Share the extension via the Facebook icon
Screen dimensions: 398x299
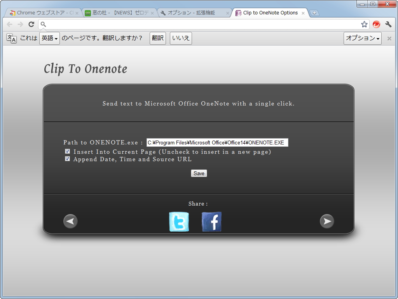211,221
